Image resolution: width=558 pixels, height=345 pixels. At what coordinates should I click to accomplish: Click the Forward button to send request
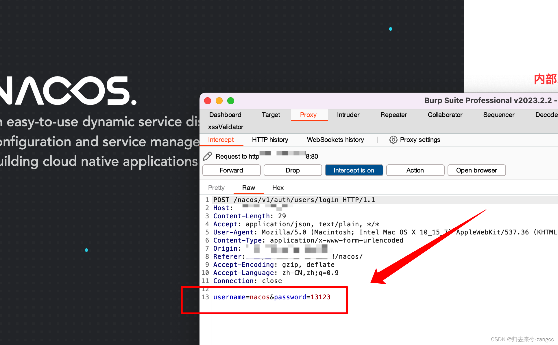pyautogui.click(x=232, y=170)
